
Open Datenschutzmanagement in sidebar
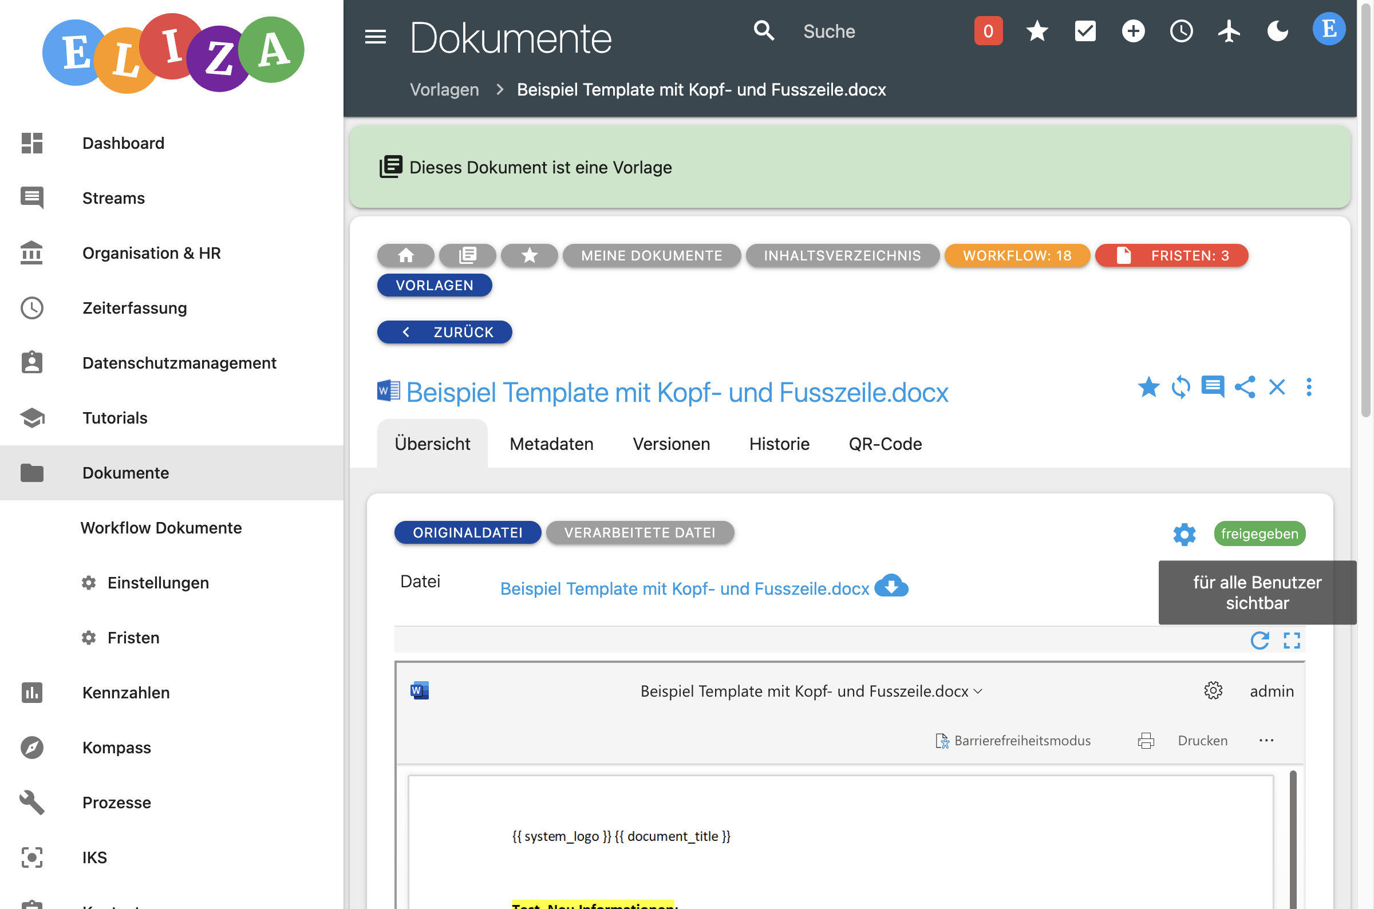(x=172, y=363)
